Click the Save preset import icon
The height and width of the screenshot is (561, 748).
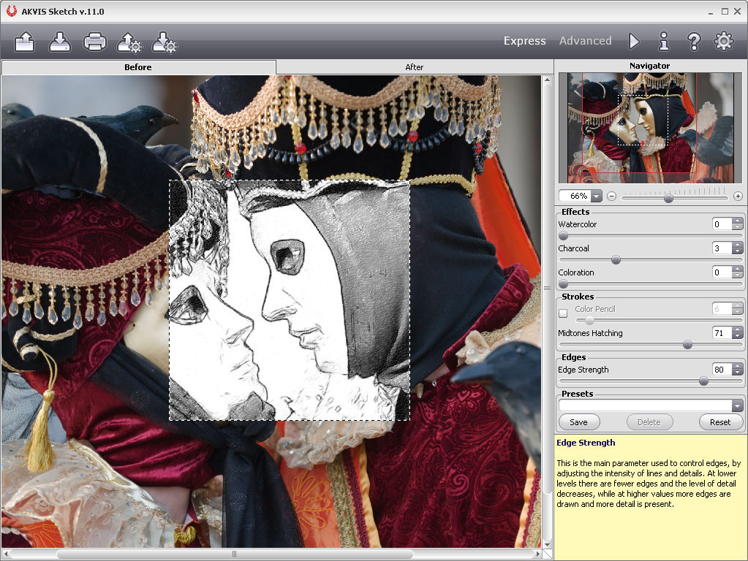tap(165, 42)
